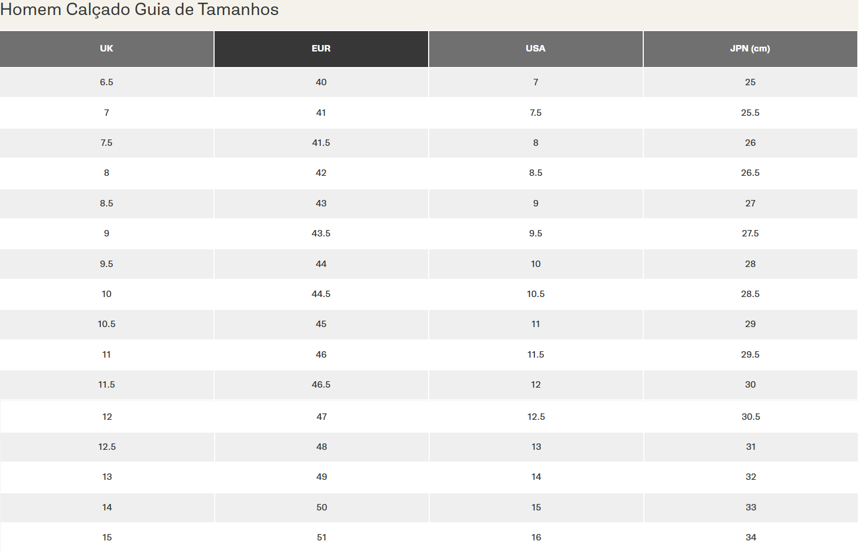Click the EUR 46.5 size cell

(321, 384)
